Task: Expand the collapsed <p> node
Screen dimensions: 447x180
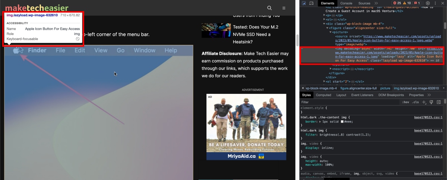Action: (x=324, y=15)
